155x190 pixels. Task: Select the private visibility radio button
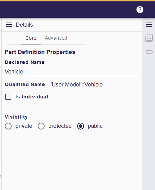[x=8, y=126]
